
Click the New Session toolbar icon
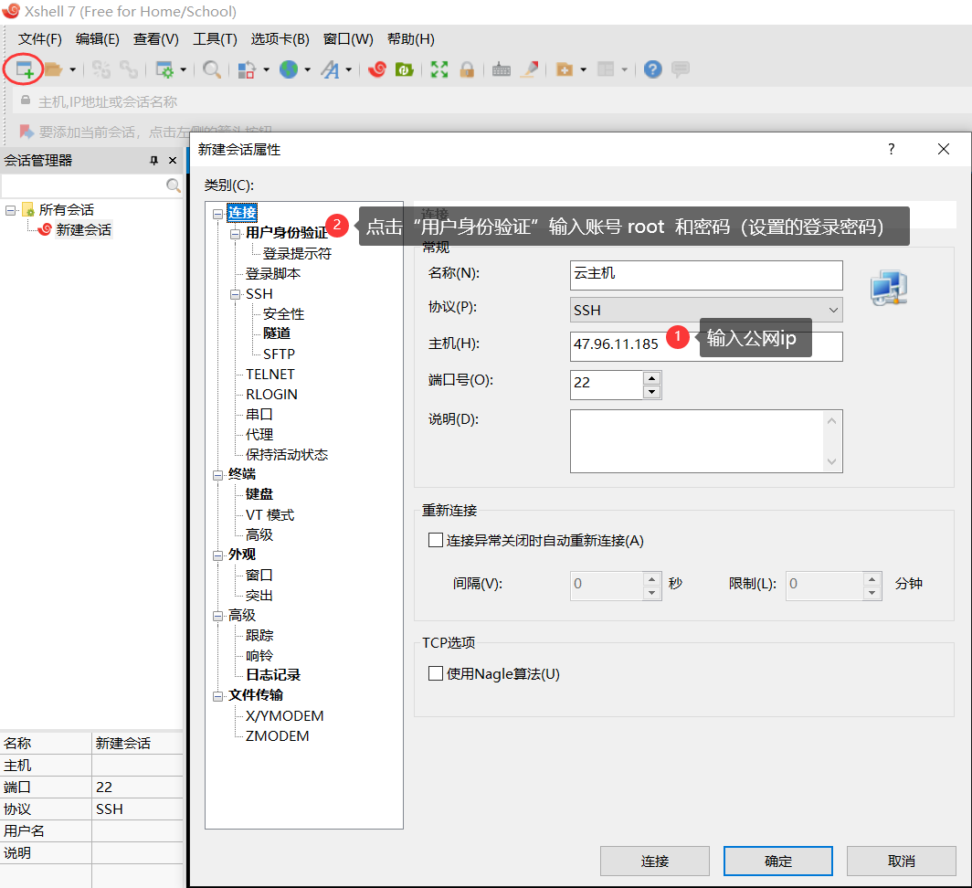coord(25,69)
